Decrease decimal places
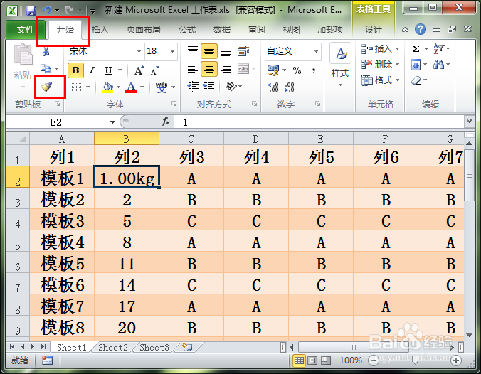 [289, 87]
